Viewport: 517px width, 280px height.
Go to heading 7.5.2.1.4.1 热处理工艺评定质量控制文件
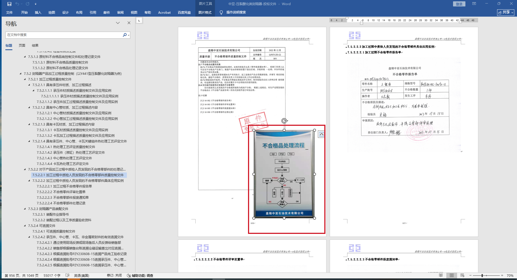(x=66, y=147)
